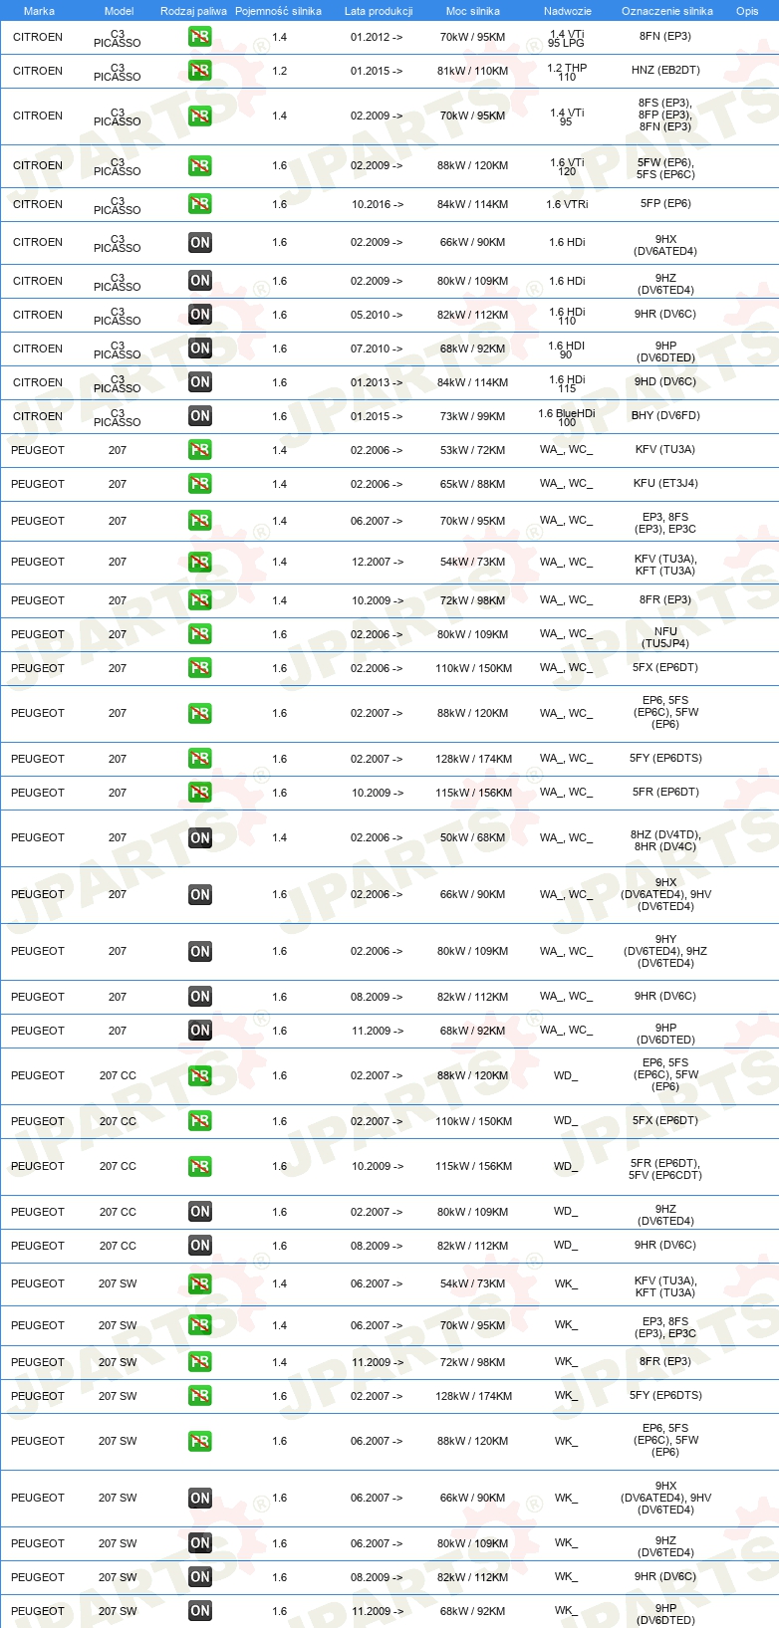Click the 1.2 engine capacity cell
This screenshot has height=1628, width=779.
click(279, 71)
